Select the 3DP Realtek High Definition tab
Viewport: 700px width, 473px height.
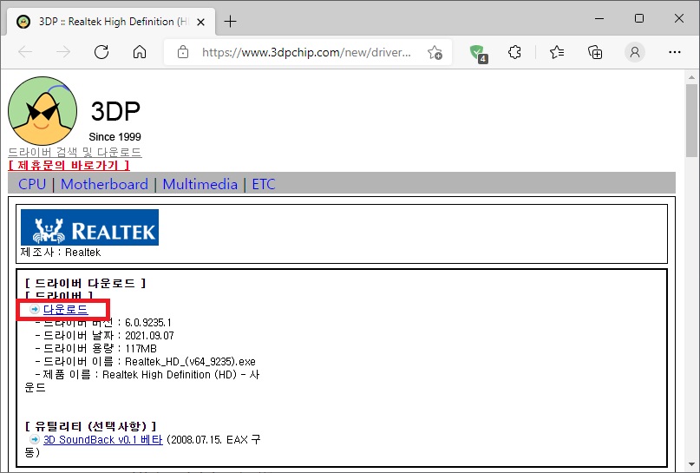coord(111,22)
